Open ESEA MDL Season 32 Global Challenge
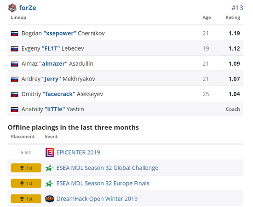This screenshot has height=207, width=253. (107, 168)
